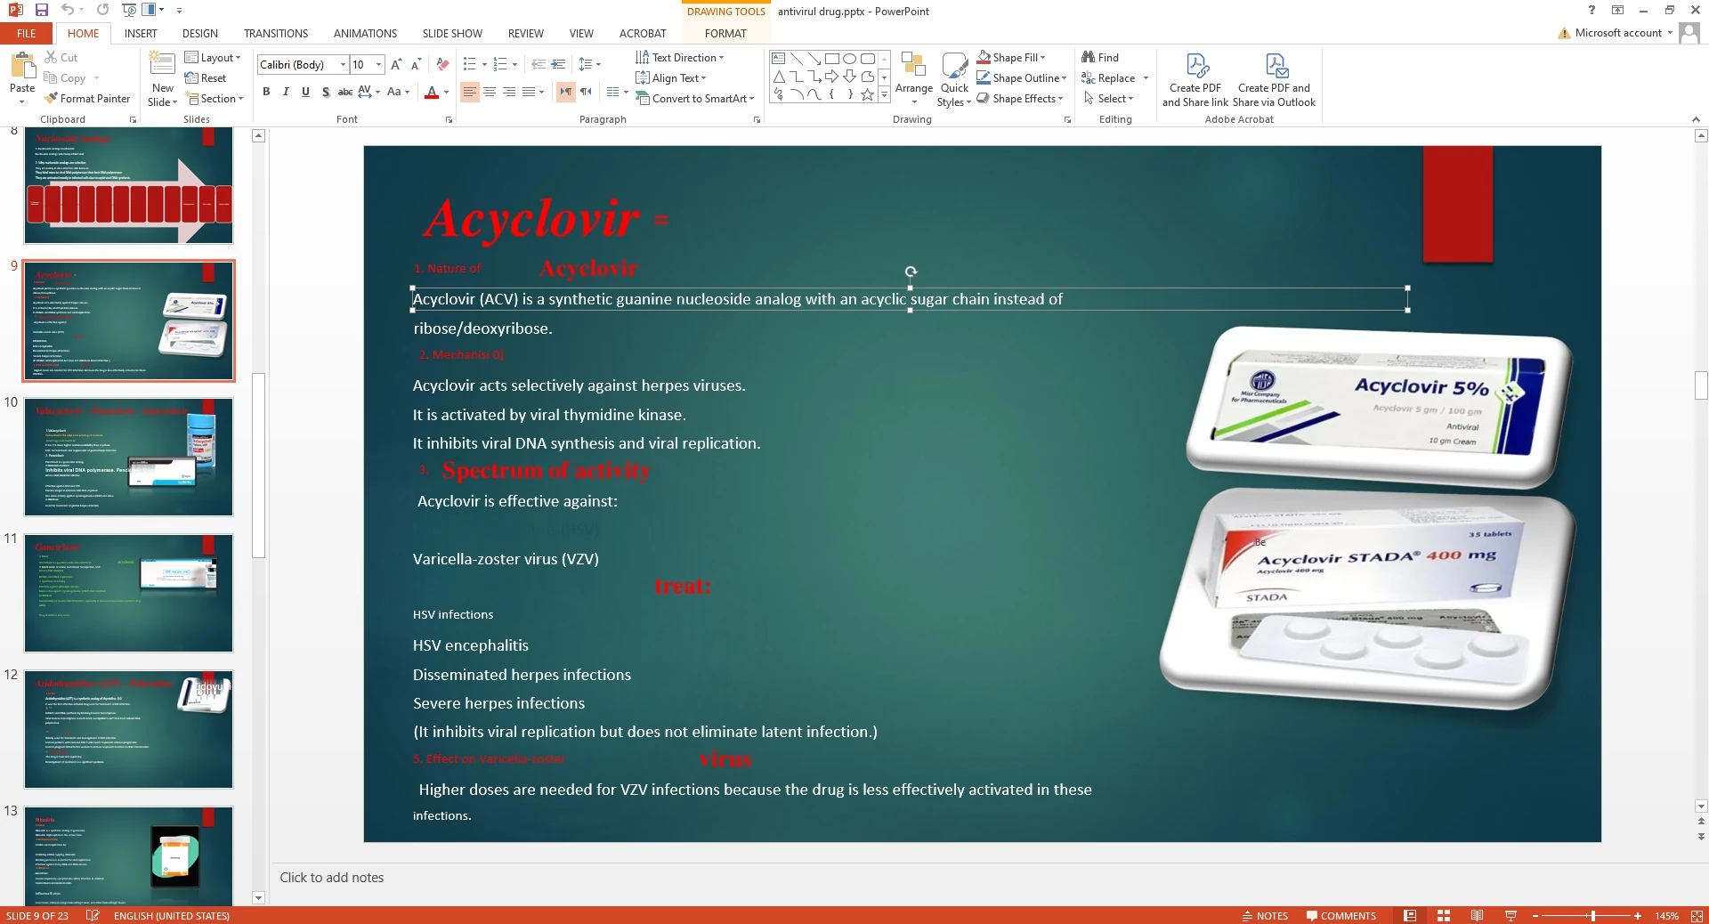Click the Replace button
Viewport: 1709px width, 924px height.
pos(1108,77)
